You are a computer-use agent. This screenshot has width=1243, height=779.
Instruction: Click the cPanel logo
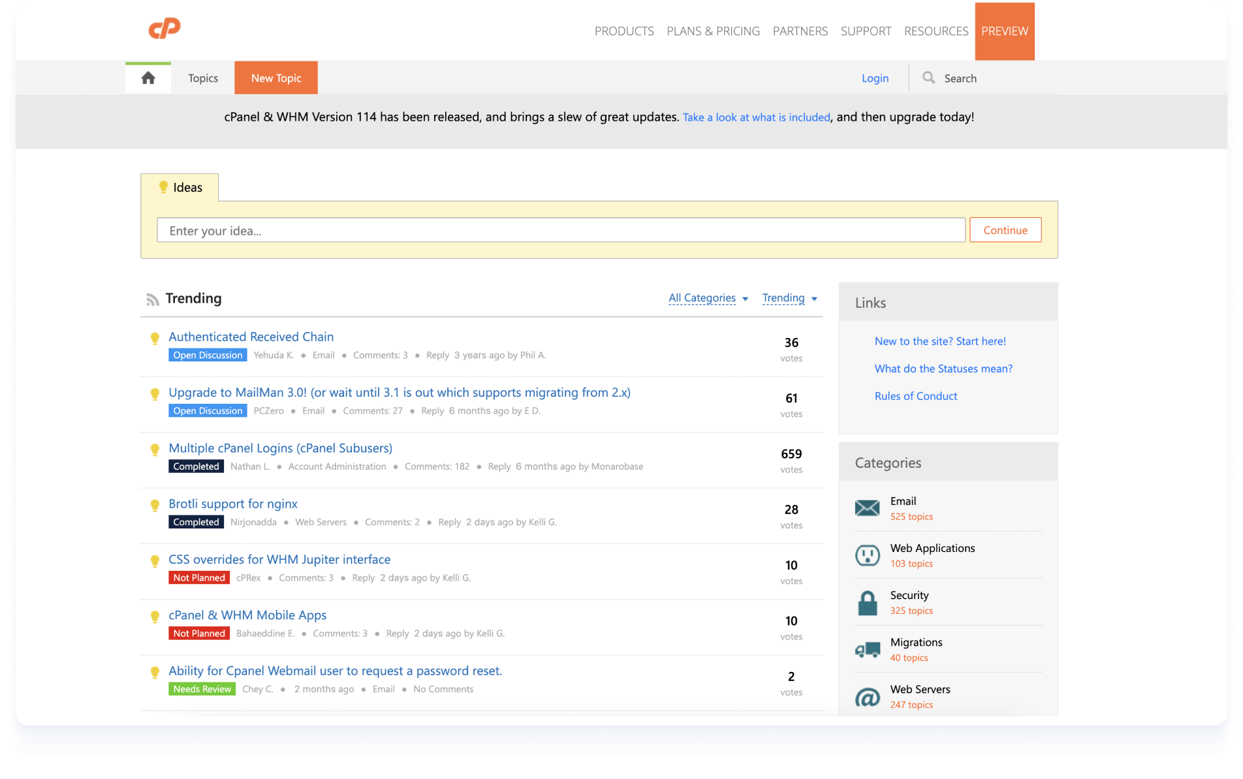[x=165, y=28]
